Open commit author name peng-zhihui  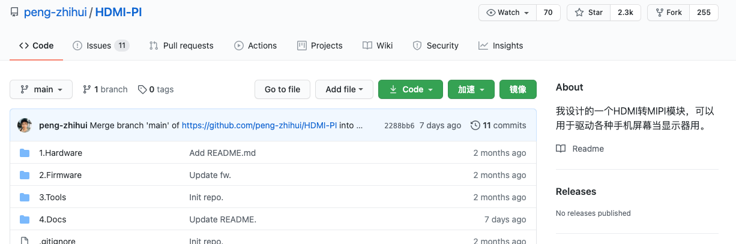point(63,125)
